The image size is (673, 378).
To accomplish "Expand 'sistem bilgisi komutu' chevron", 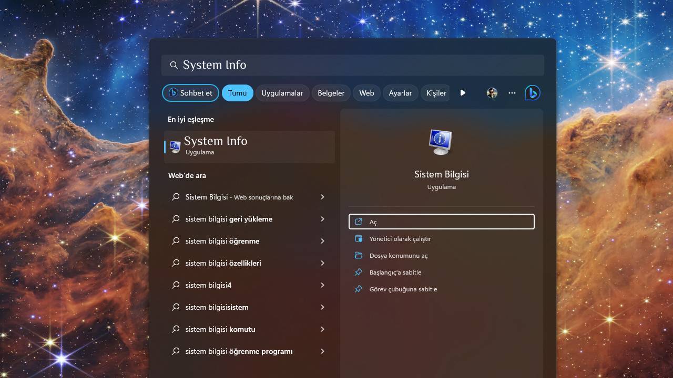I will [x=322, y=329].
